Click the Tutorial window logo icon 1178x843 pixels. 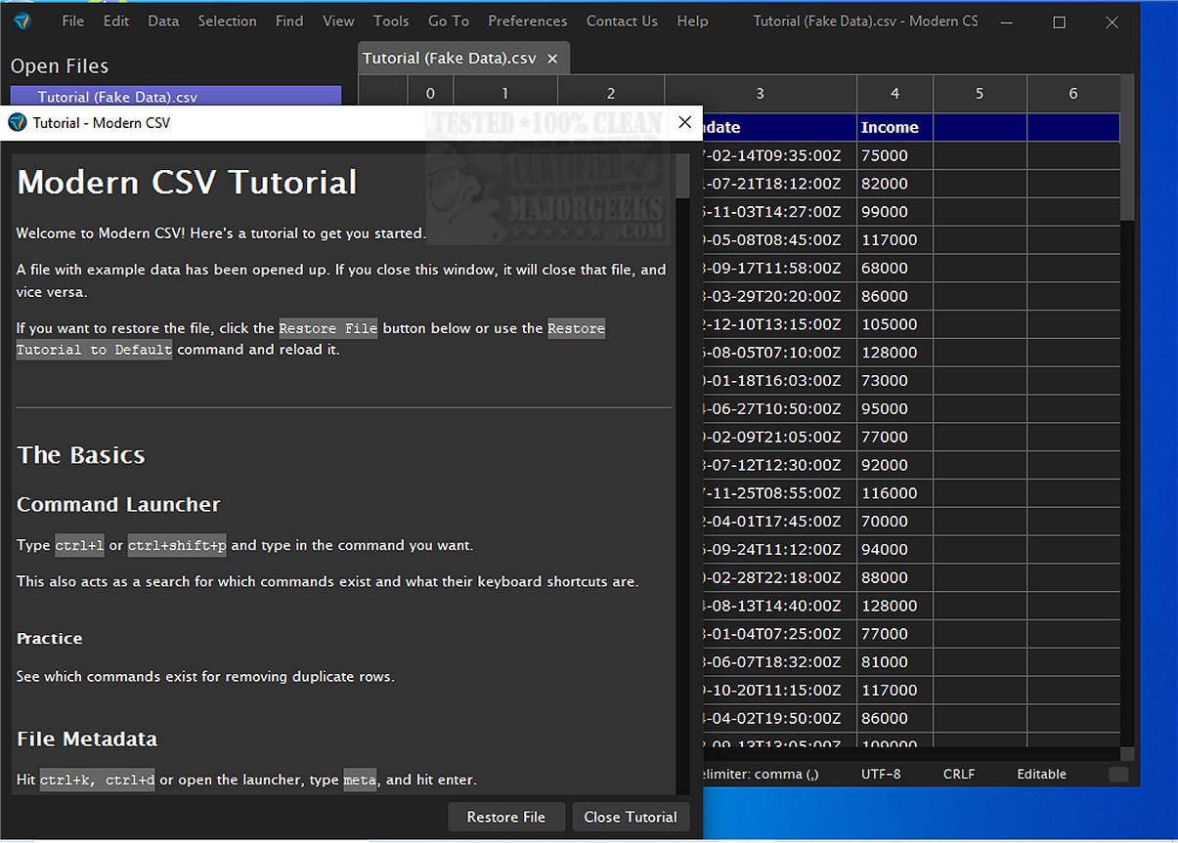tap(17, 122)
